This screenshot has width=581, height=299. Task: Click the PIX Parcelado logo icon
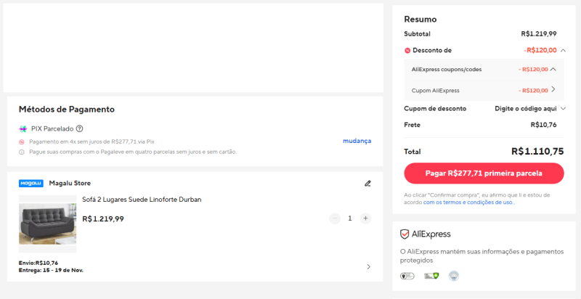click(x=23, y=128)
